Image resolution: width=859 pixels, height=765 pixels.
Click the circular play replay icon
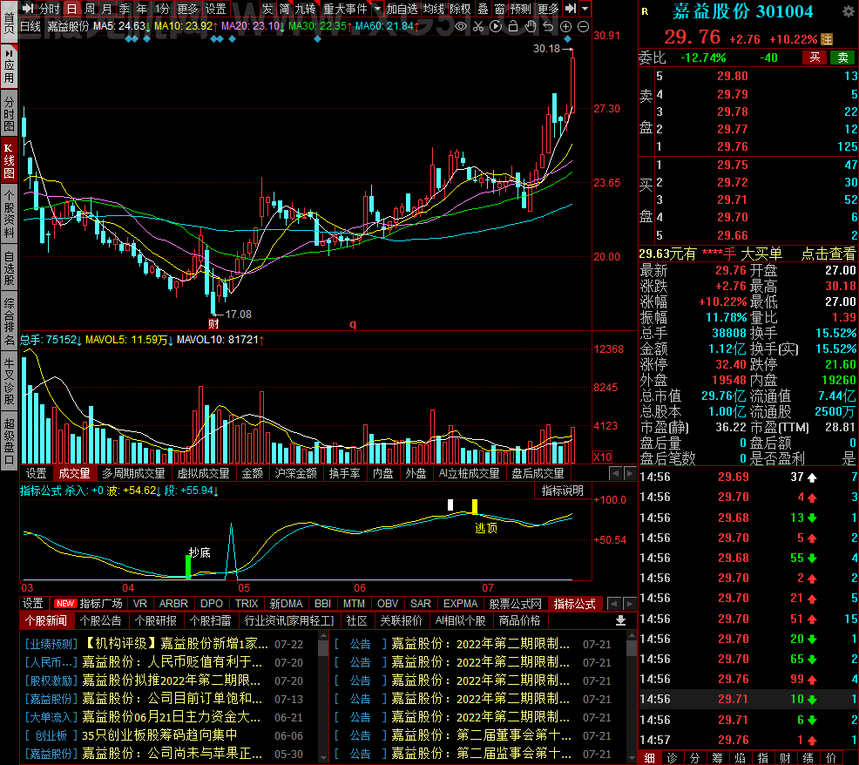pos(496,26)
